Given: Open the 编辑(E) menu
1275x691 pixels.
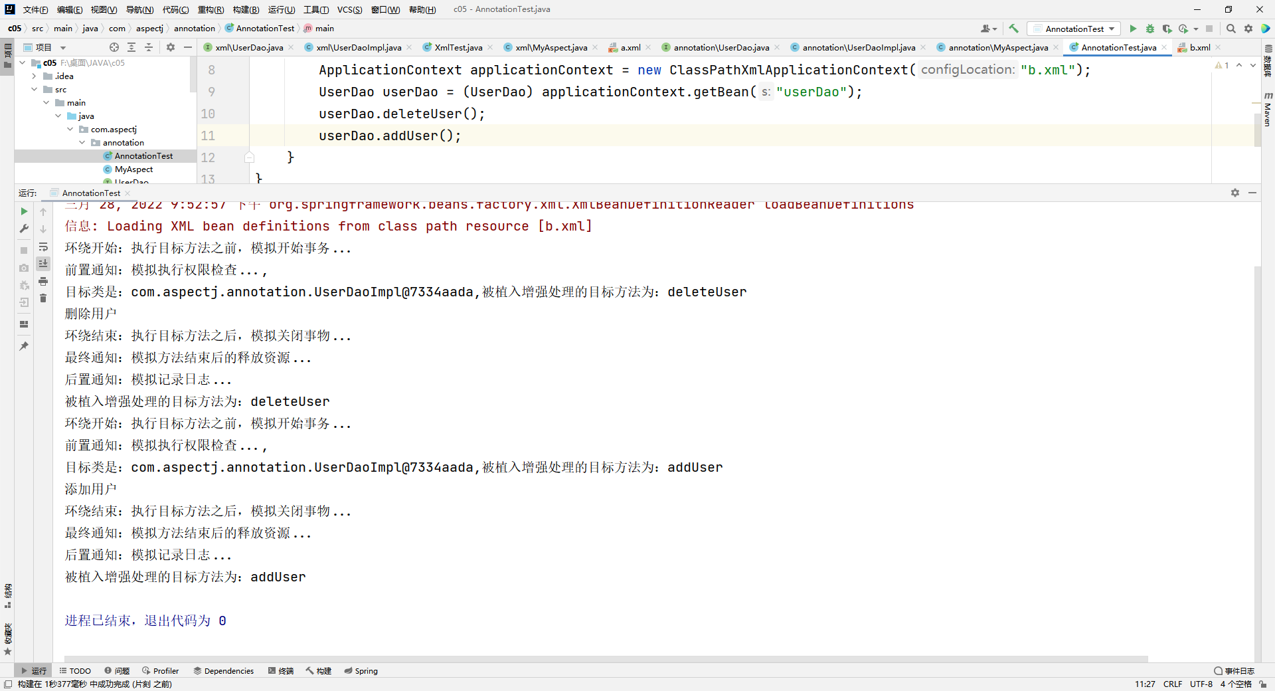Looking at the screenshot, I should coord(70,9).
